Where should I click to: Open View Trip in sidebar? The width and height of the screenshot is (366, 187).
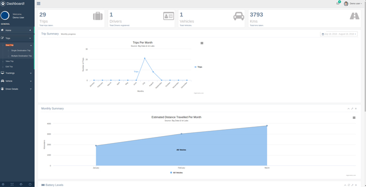(x=9, y=61)
